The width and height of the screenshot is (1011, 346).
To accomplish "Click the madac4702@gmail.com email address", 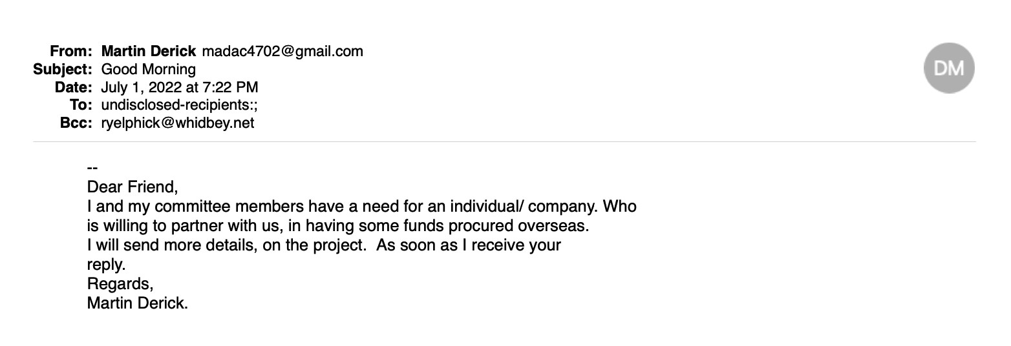I will (x=282, y=51).
